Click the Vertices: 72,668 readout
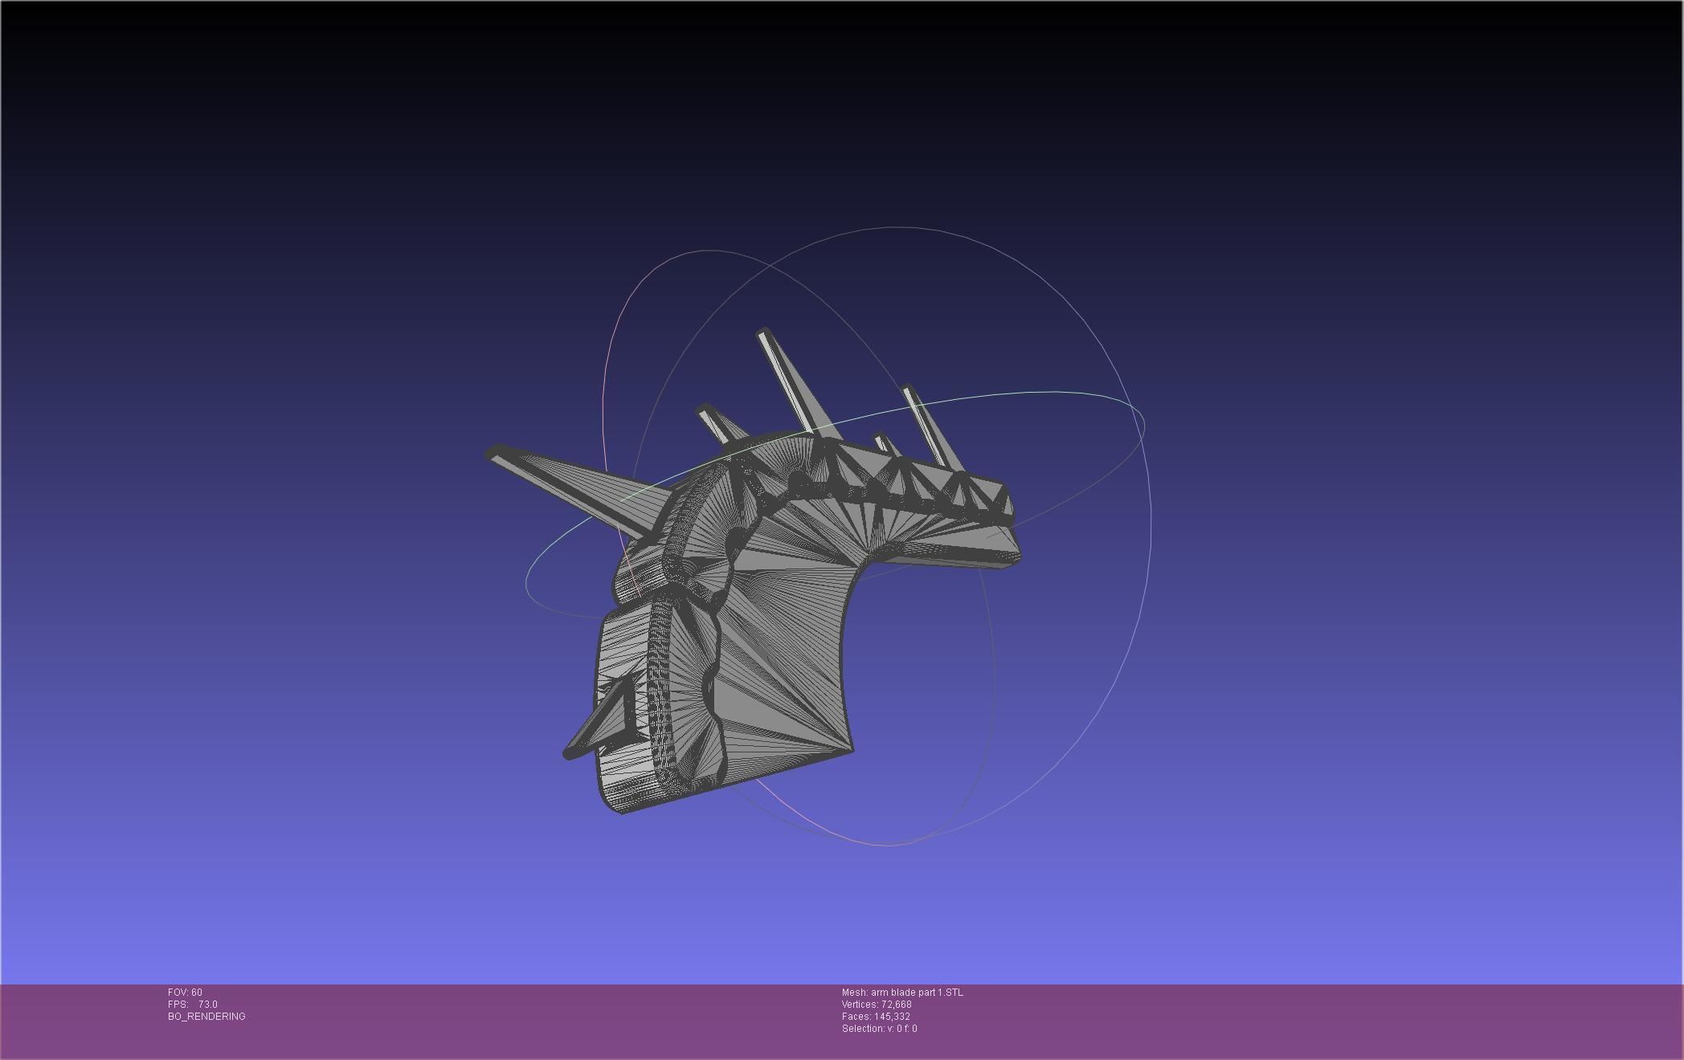 [x=877, y=1005]
